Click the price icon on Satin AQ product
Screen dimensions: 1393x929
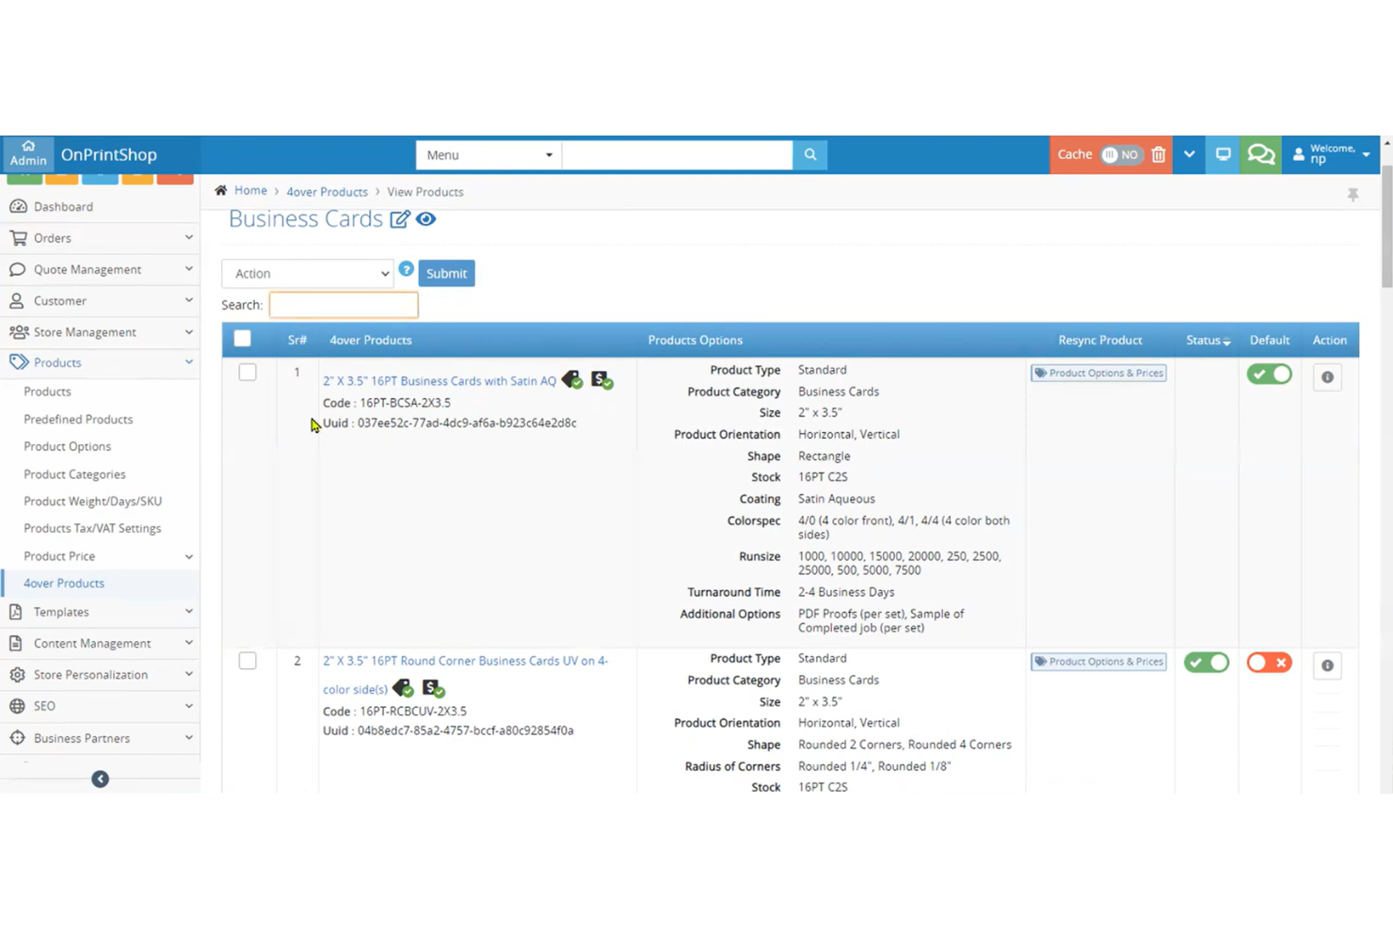point(601,379)
